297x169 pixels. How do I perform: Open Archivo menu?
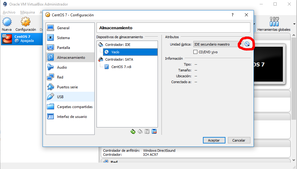[x=9, y=12]
